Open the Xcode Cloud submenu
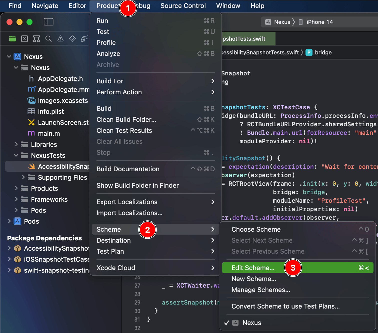 pos(155,268)
